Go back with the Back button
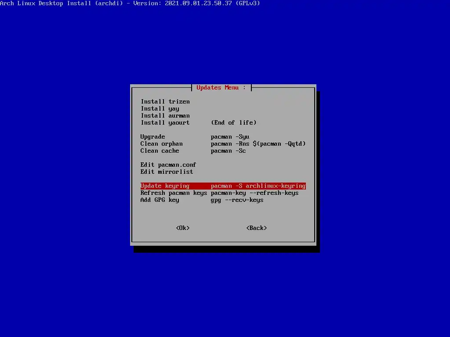 (x=257, y=228)
